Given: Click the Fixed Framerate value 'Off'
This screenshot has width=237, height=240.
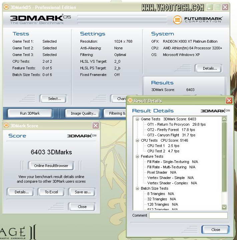Looking at the screenshot, I should pos(117,75).
